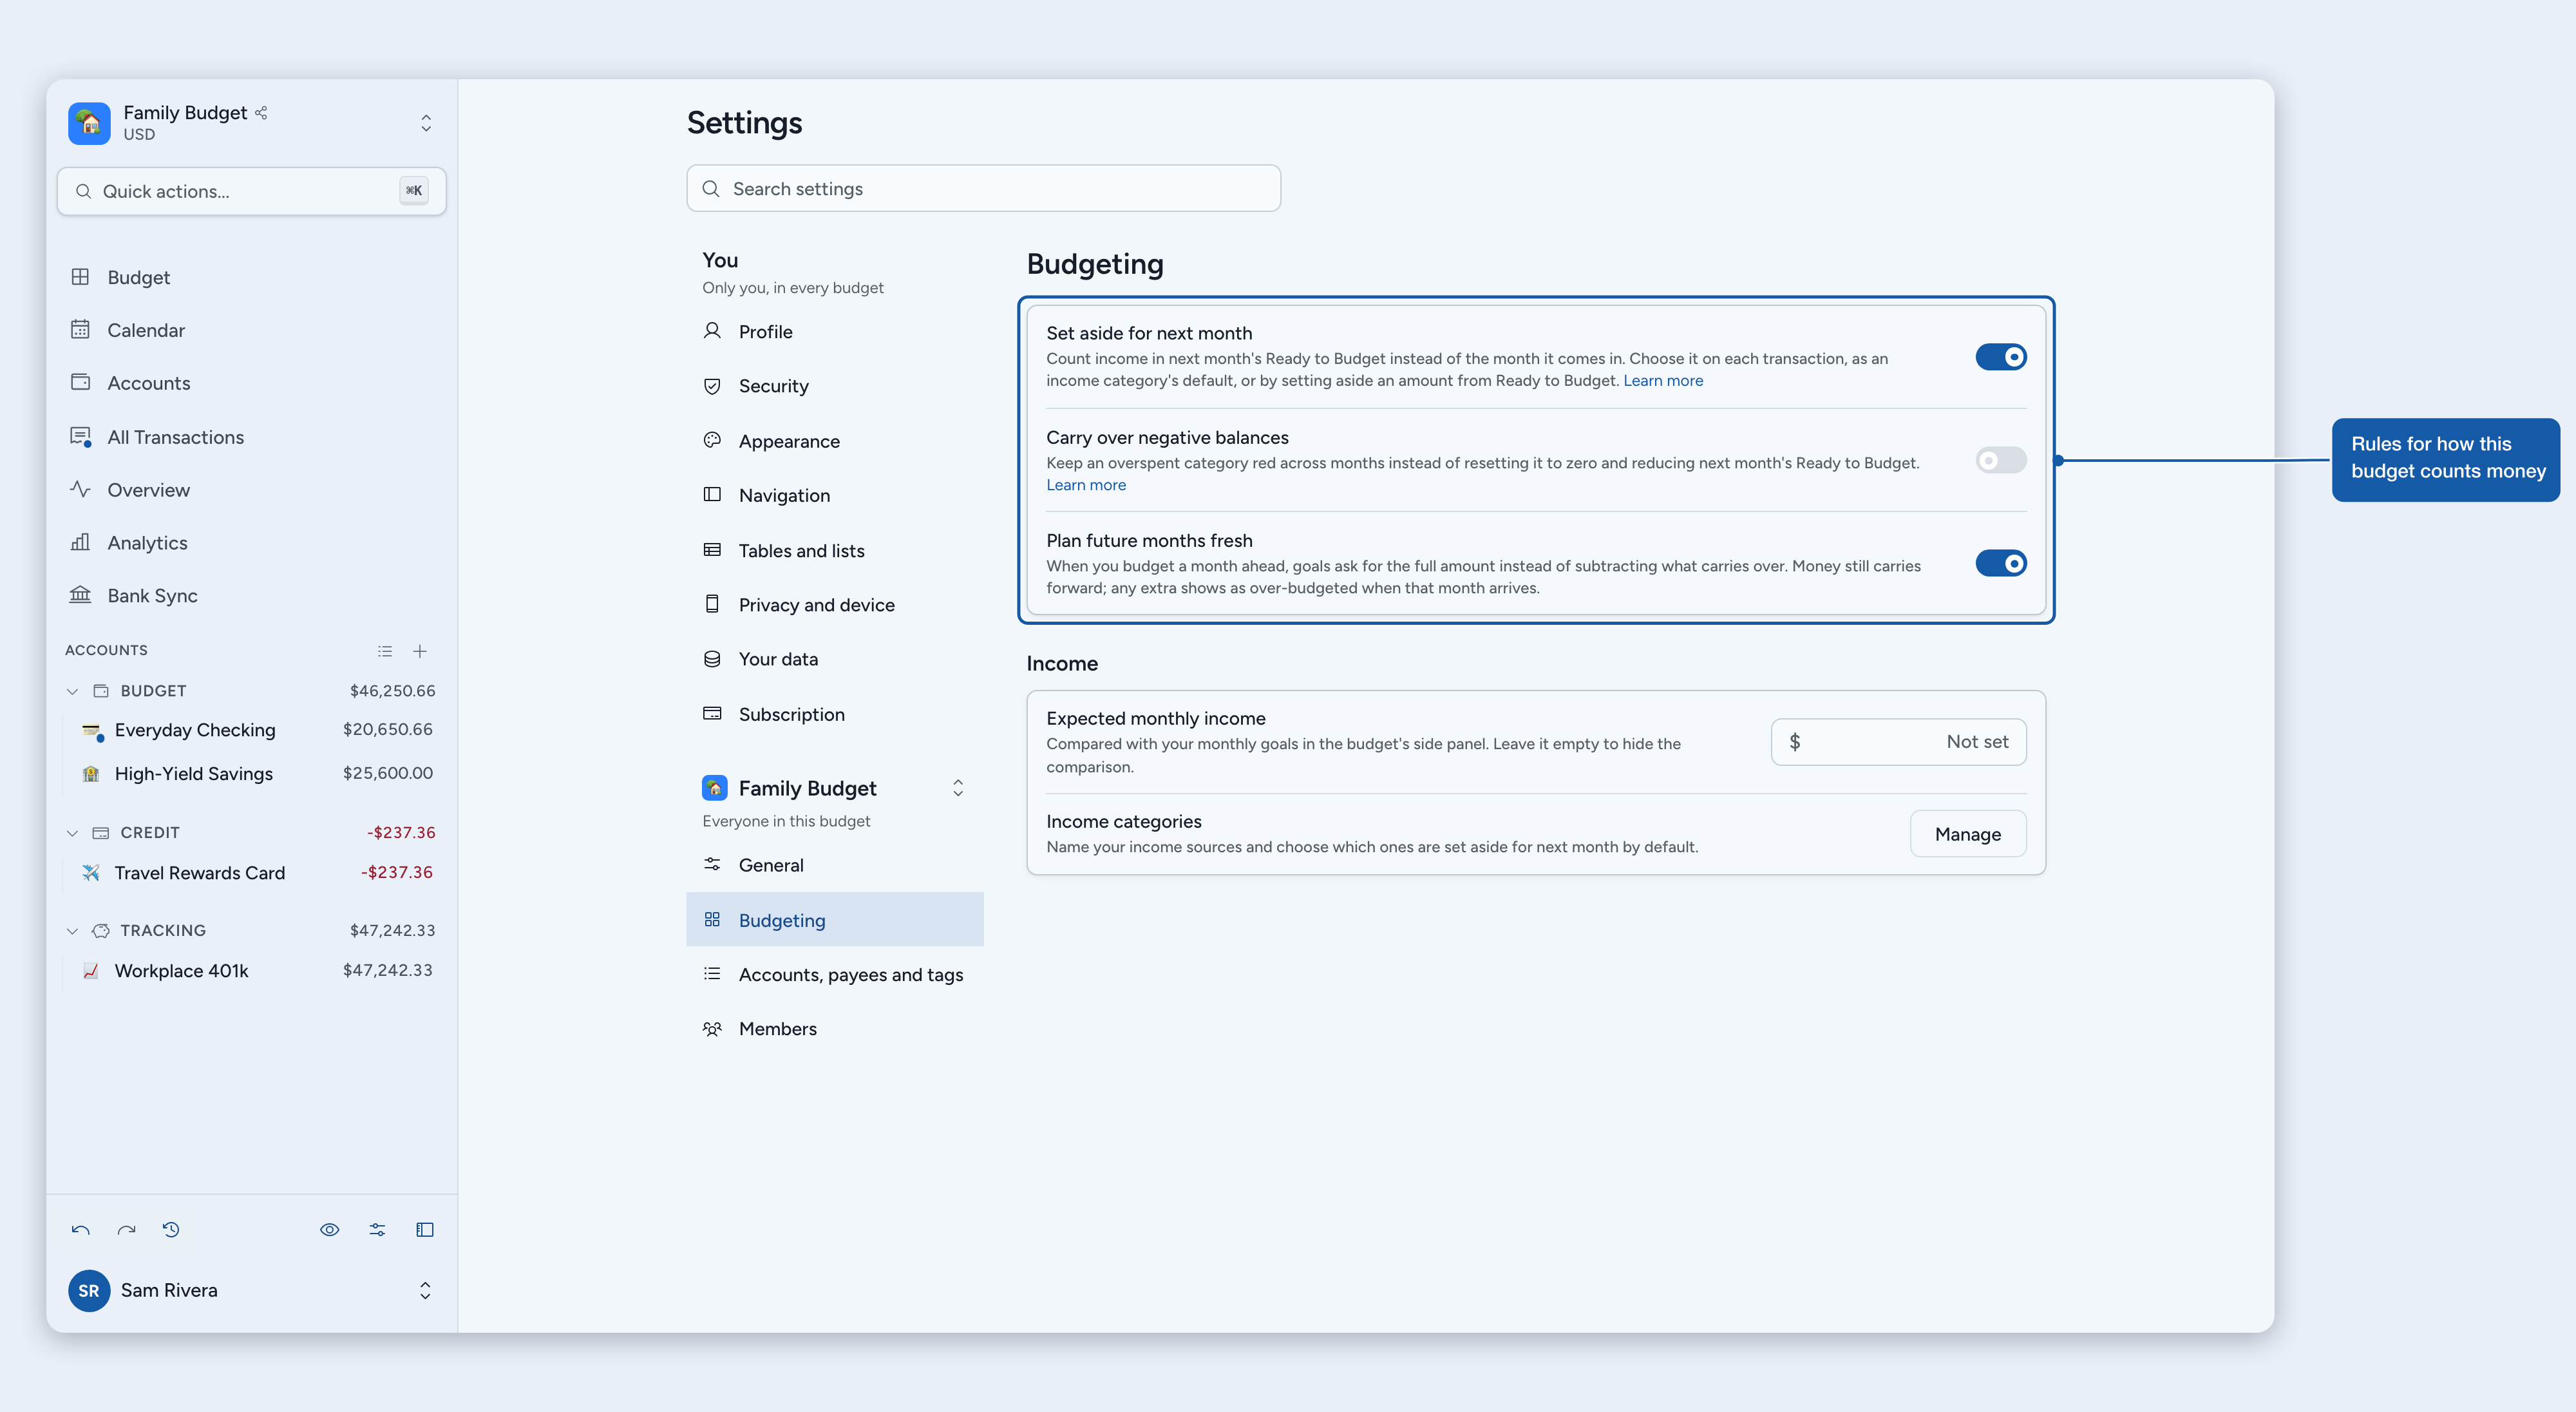
Task: Open Navigation settings
Action: (x=835, y=495)
